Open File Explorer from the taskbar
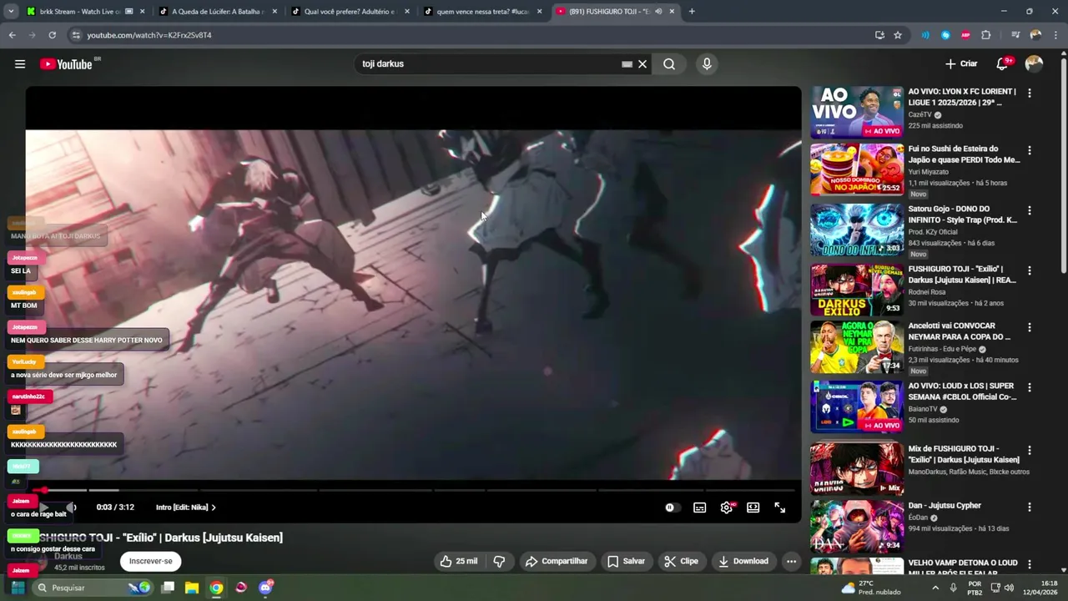The image size is (1068, 601). coord(192,588)
